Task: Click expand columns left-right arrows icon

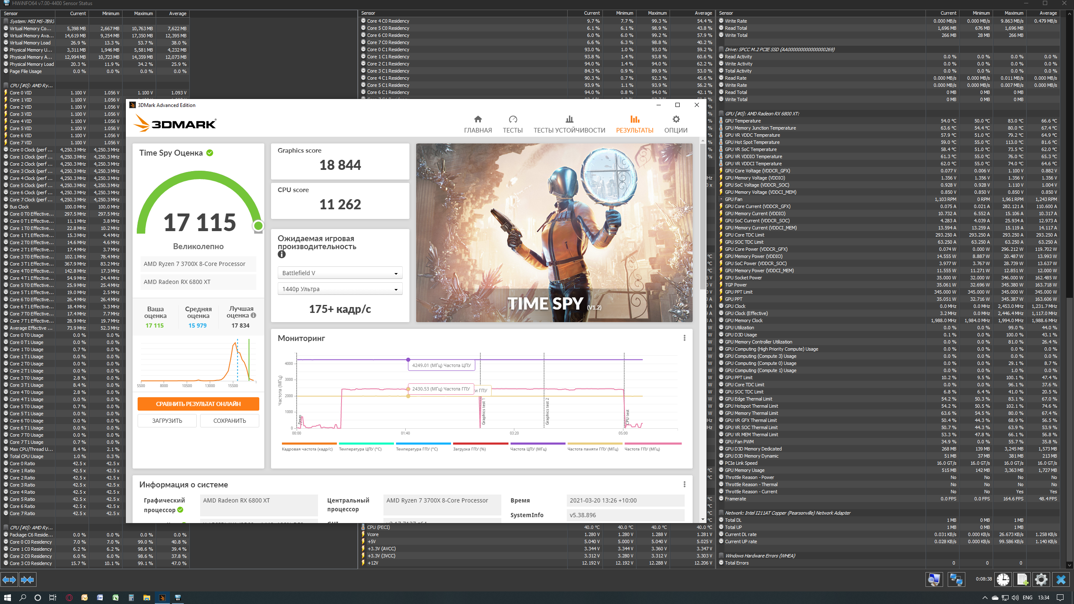Action: (9, 580)
